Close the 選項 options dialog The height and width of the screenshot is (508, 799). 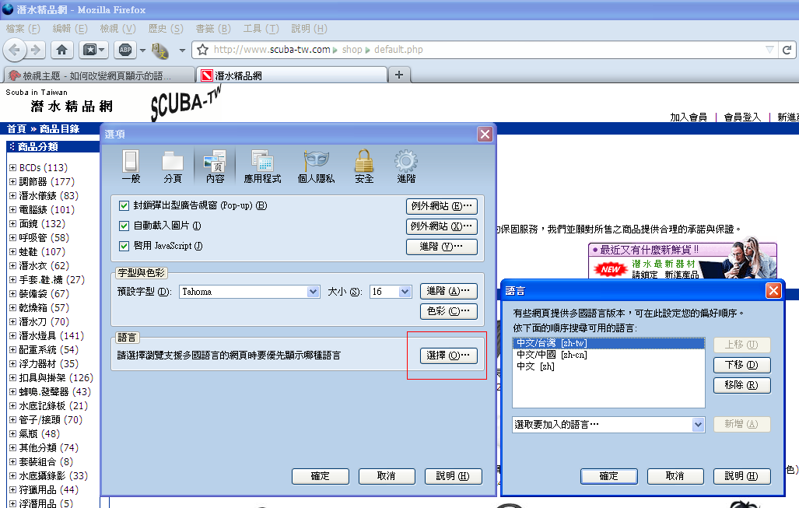pos(485,134)
